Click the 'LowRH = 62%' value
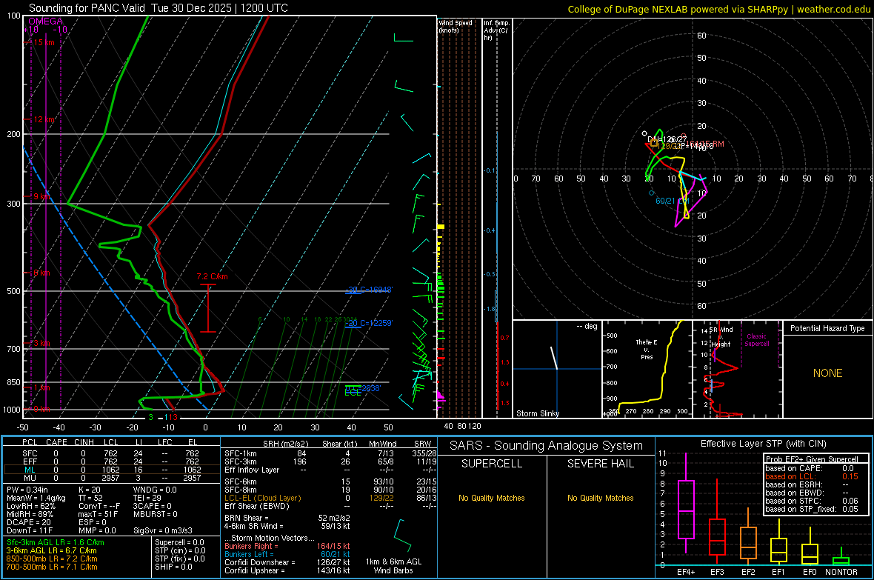Screen dimensions: 874x580 click(31, 506)
